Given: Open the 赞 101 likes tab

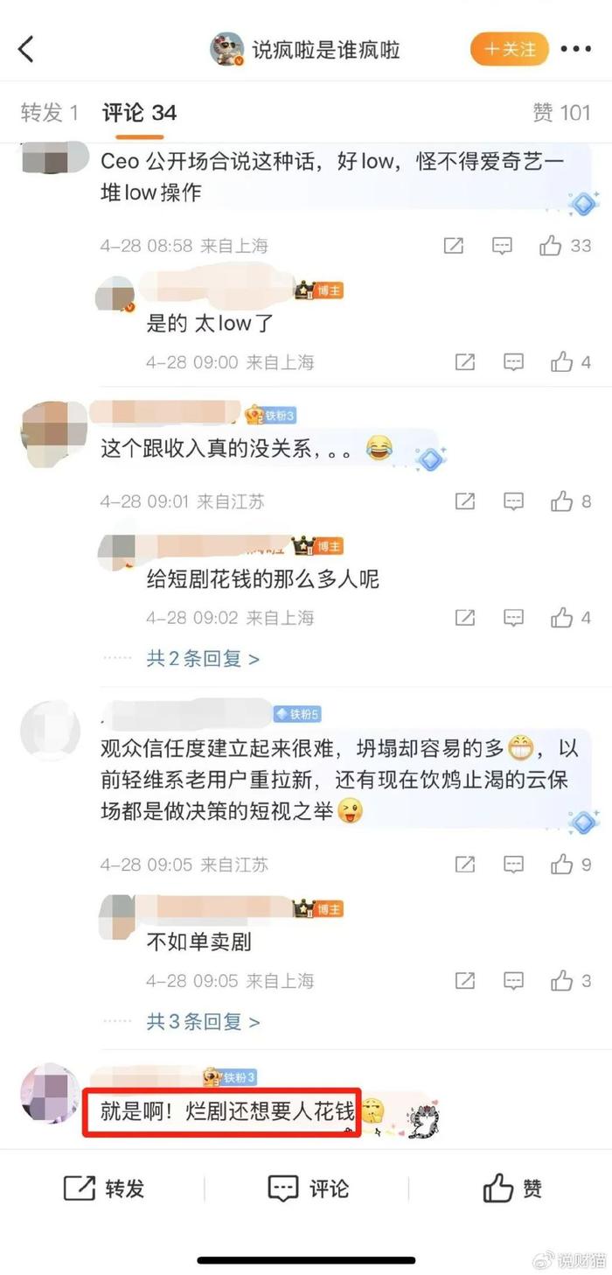Looking at the screenshot, I should point(561,113).
